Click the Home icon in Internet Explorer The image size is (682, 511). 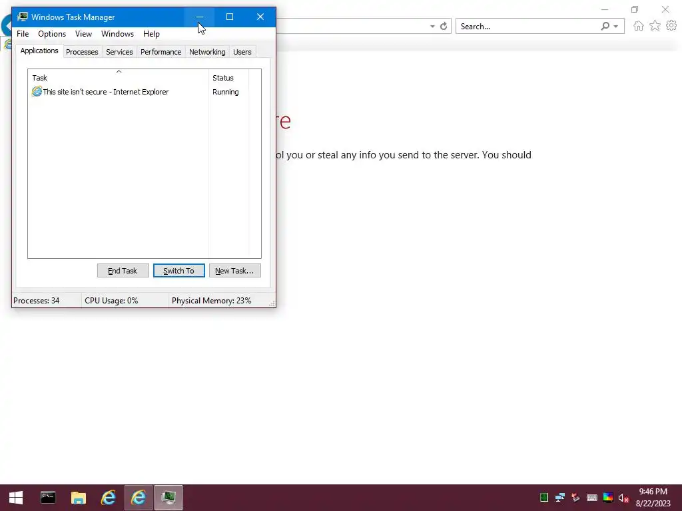tap(639, 26)
